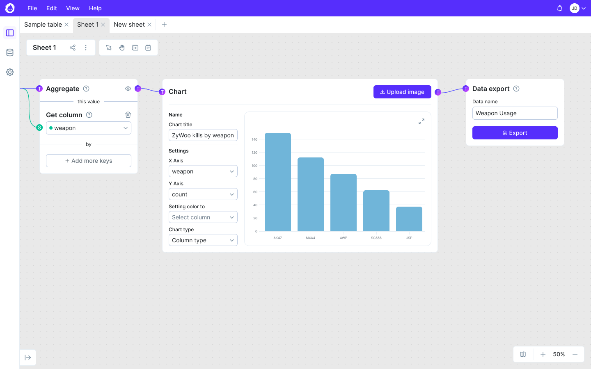Open the JD user avatar menu

point(574,8)
